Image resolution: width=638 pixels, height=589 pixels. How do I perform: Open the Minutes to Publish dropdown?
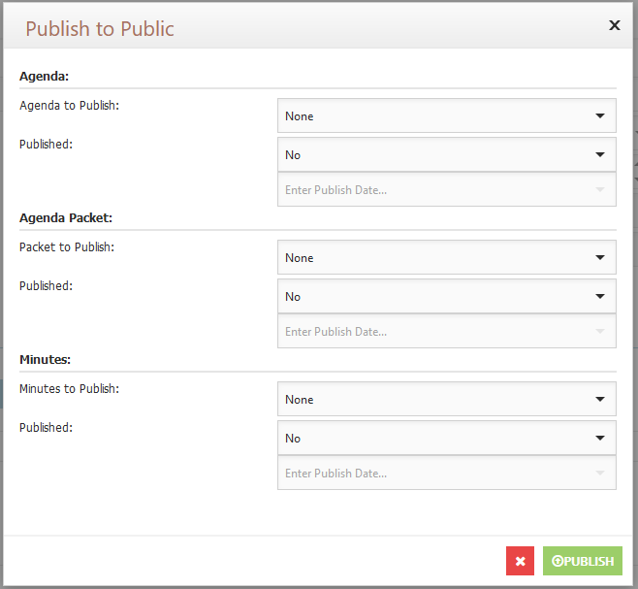446,400
